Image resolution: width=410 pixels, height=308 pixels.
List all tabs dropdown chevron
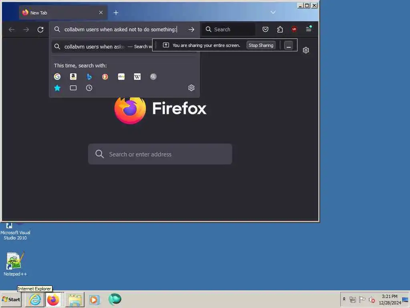click(273, 12)
